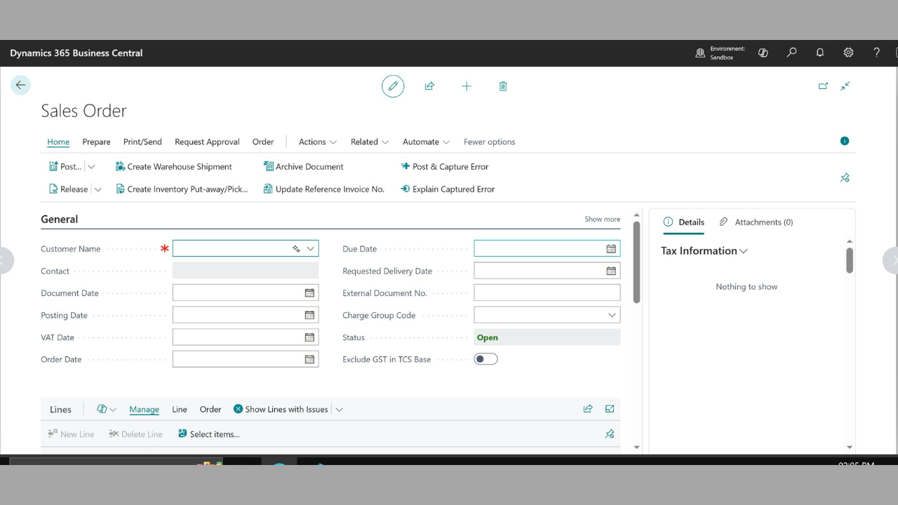Go back using the back arrow
This screenshot has width=898, height=505.
pyautogui.click(x=20, y=85)
